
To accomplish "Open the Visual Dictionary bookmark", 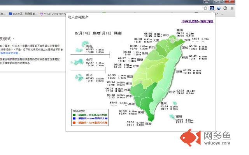I will [x=53, y=14].
